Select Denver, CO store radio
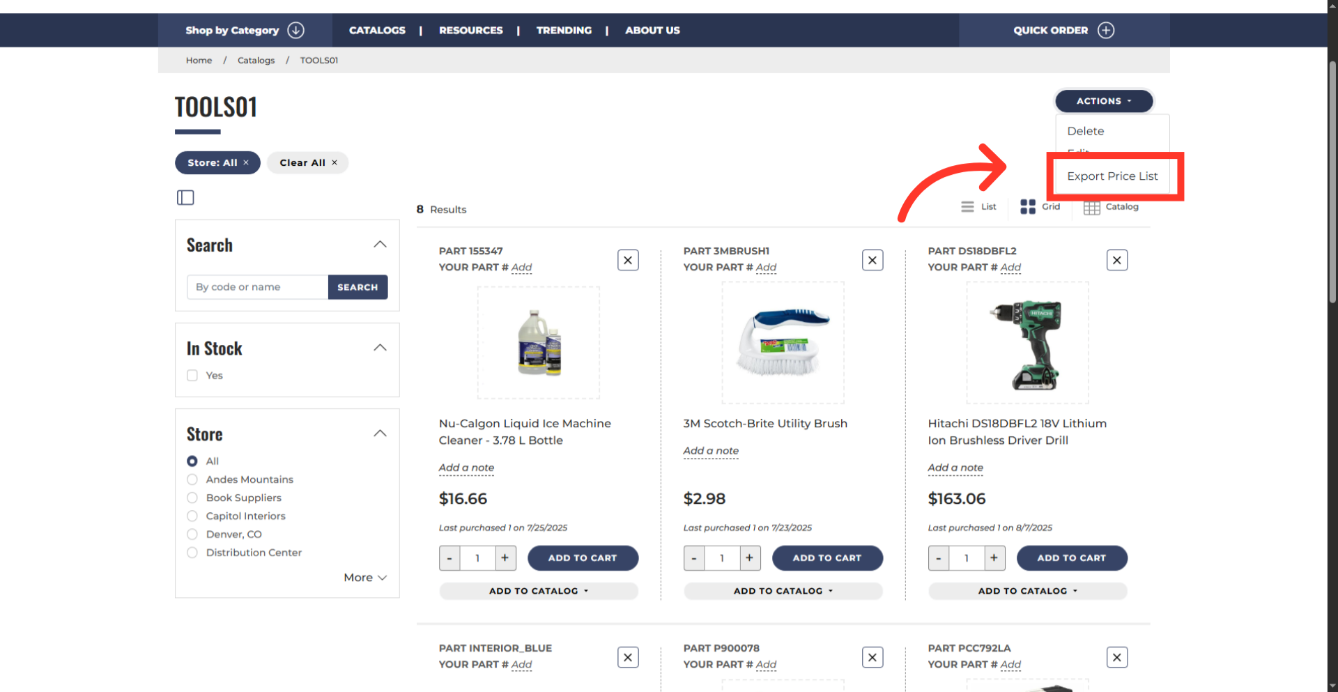The width and height of the screenshot is (1338, 692). click(192, 534)
